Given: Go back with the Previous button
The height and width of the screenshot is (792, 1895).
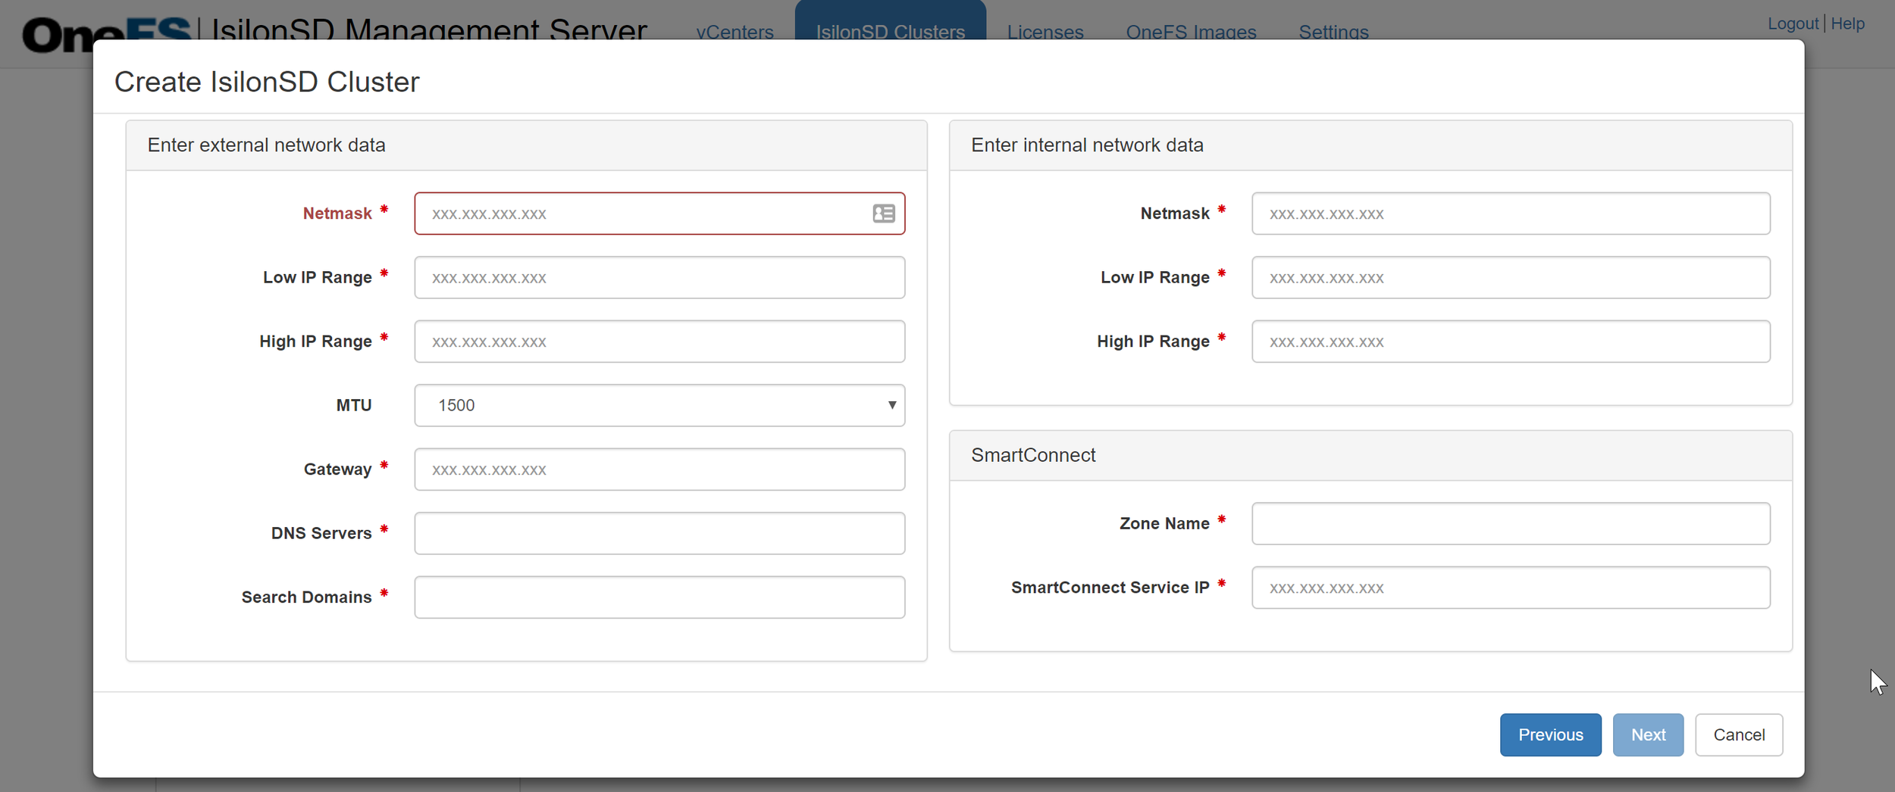Looking at the screenshot, I should click(1550, 734).
